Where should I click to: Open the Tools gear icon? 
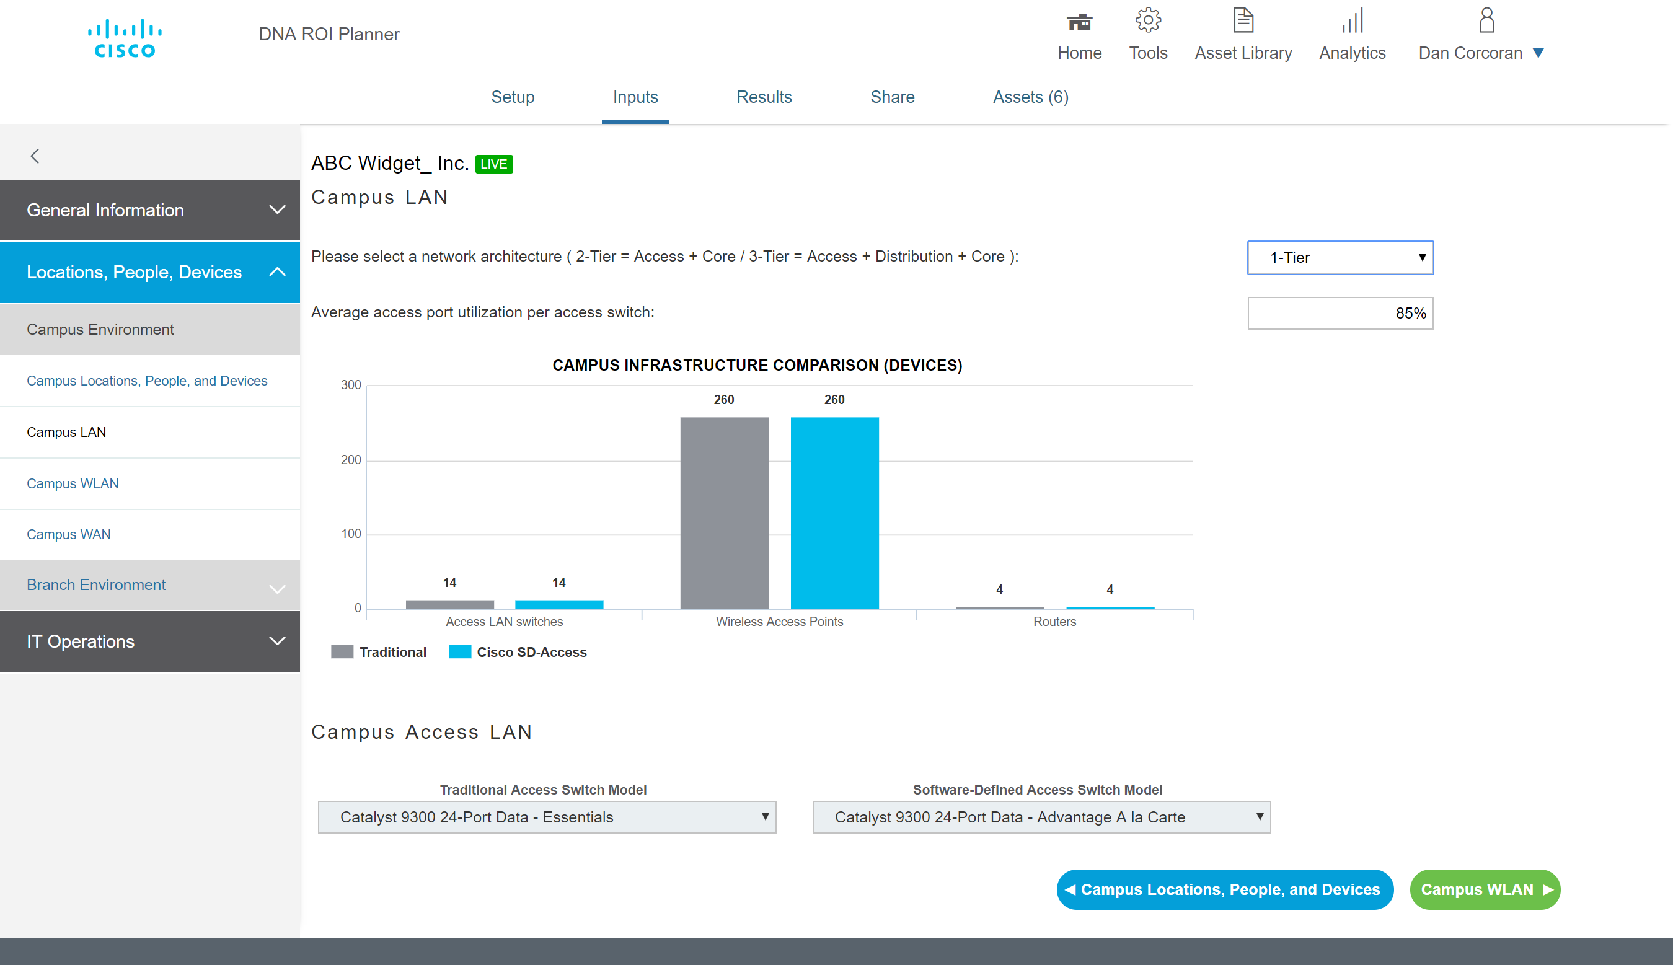pos(1148,20)
